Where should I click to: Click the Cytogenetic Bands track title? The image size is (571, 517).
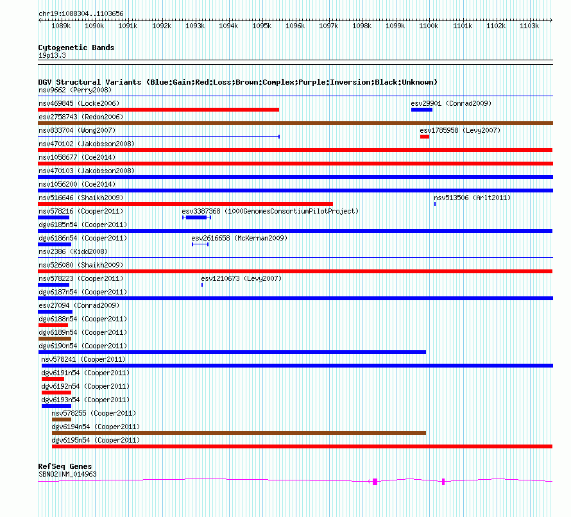coord(76,47)
